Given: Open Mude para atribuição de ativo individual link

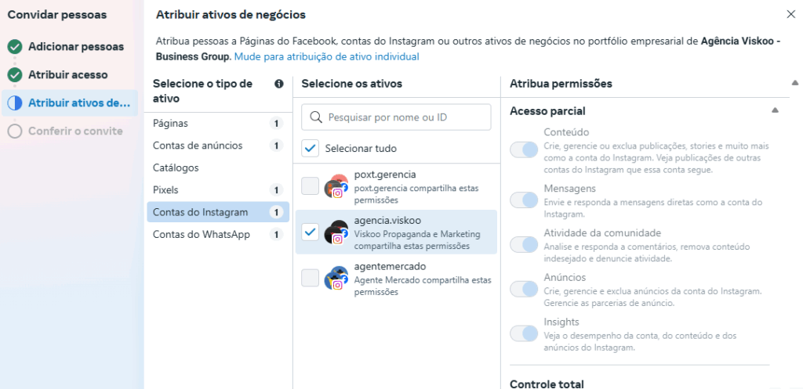Looking at the screenshot, I should pyautogui.click(x=327, y=56).
